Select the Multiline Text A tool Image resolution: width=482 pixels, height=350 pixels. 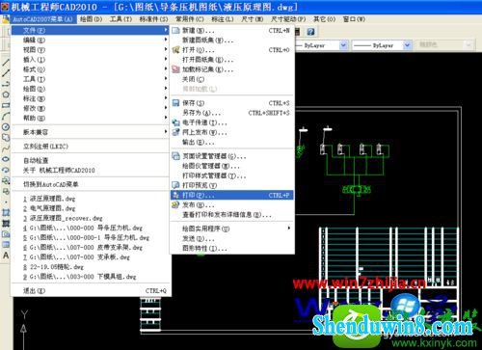[x=6, y=256]
